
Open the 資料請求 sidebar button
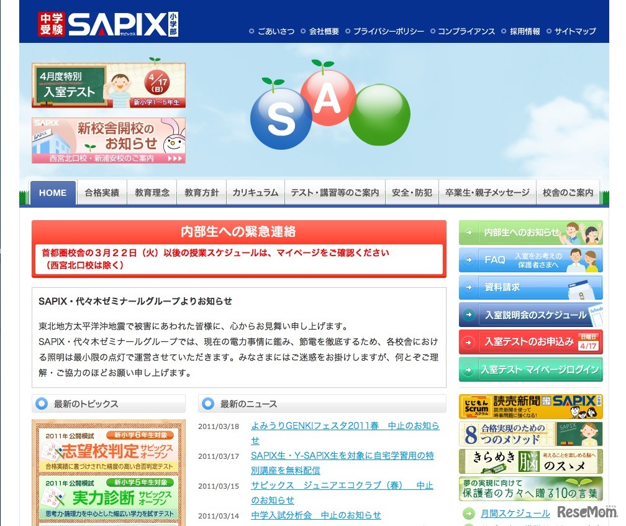click(x=530, y=287)
